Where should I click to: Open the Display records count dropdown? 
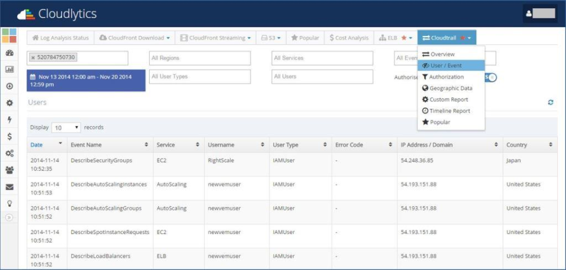pyautogui.click(x=67, y=128)
